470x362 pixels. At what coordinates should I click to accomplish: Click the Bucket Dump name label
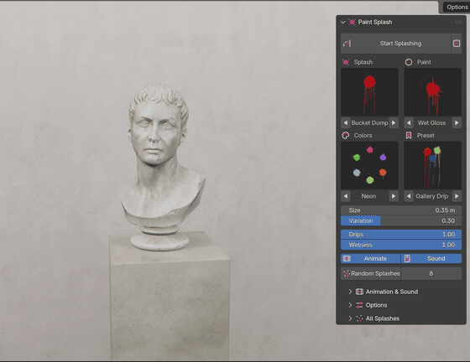click(369, 122)
